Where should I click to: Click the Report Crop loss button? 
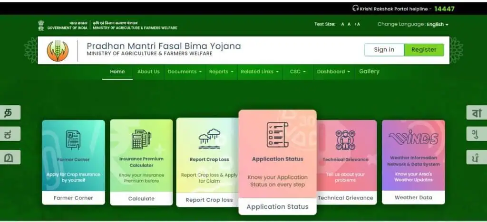(x=209, y=200)
